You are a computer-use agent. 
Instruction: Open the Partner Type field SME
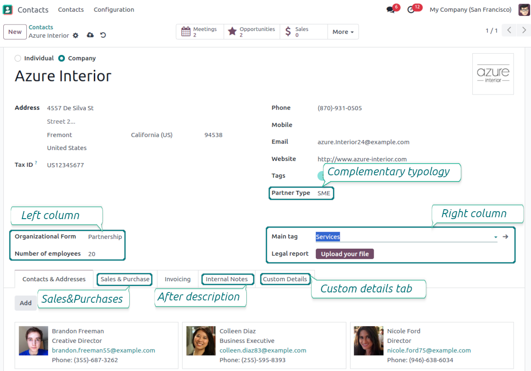(x=323, y=193)
